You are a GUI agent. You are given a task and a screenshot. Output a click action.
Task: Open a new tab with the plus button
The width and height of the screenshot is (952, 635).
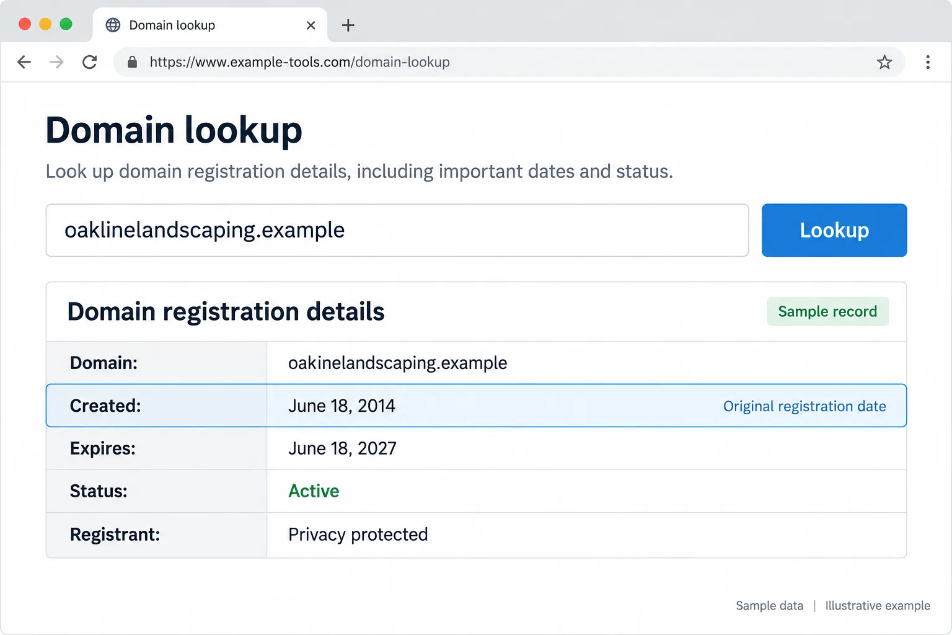(x=348, y=25)
